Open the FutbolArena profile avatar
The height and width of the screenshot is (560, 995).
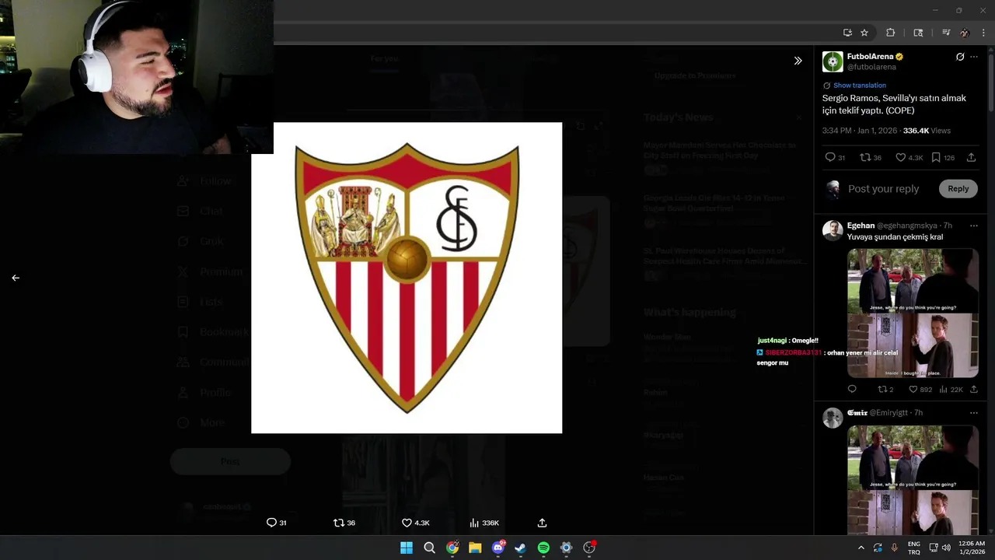point(833,61)
